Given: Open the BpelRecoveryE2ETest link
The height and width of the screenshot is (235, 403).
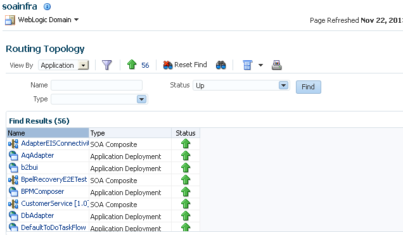Looking at the screenshot, I should [x=54, y=179].
